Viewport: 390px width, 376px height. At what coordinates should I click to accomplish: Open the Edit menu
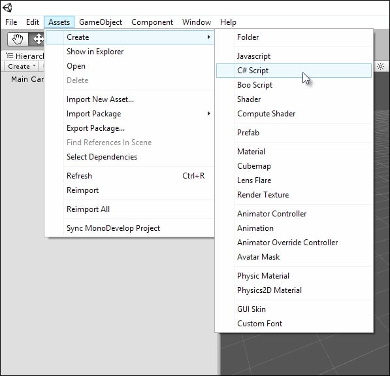point(33,22)
